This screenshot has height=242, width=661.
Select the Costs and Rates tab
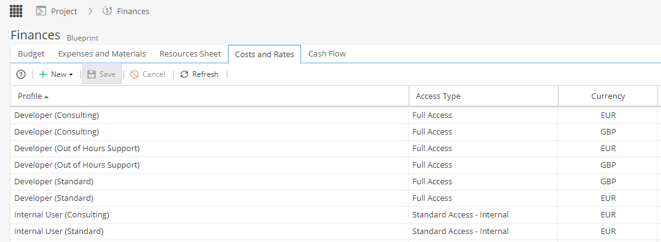point(264,54)
